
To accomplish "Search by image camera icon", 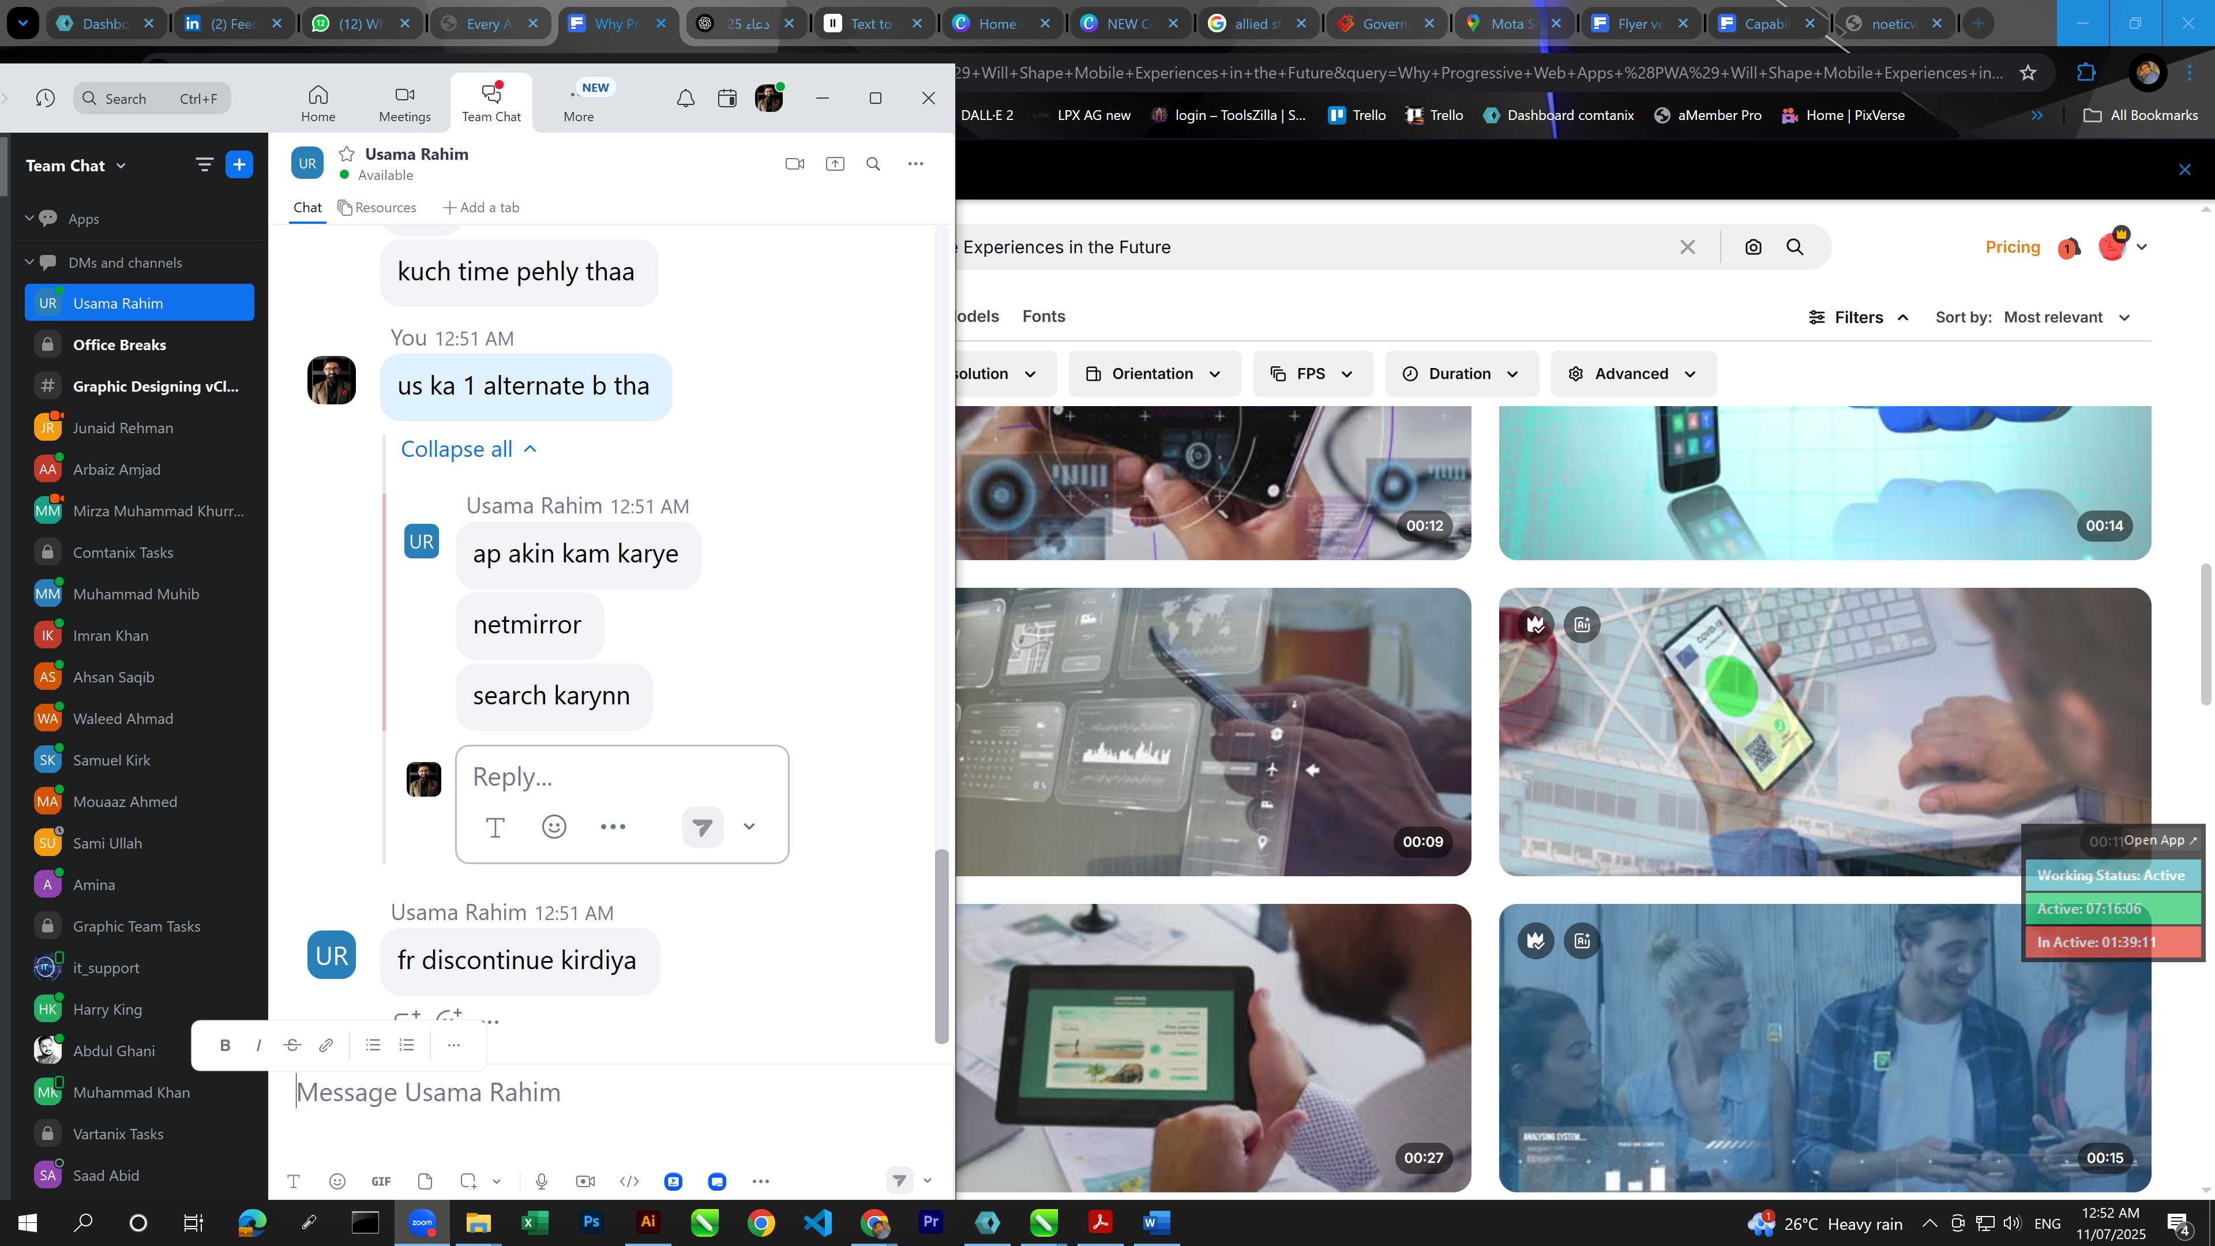I will (x=1752, y=247).
